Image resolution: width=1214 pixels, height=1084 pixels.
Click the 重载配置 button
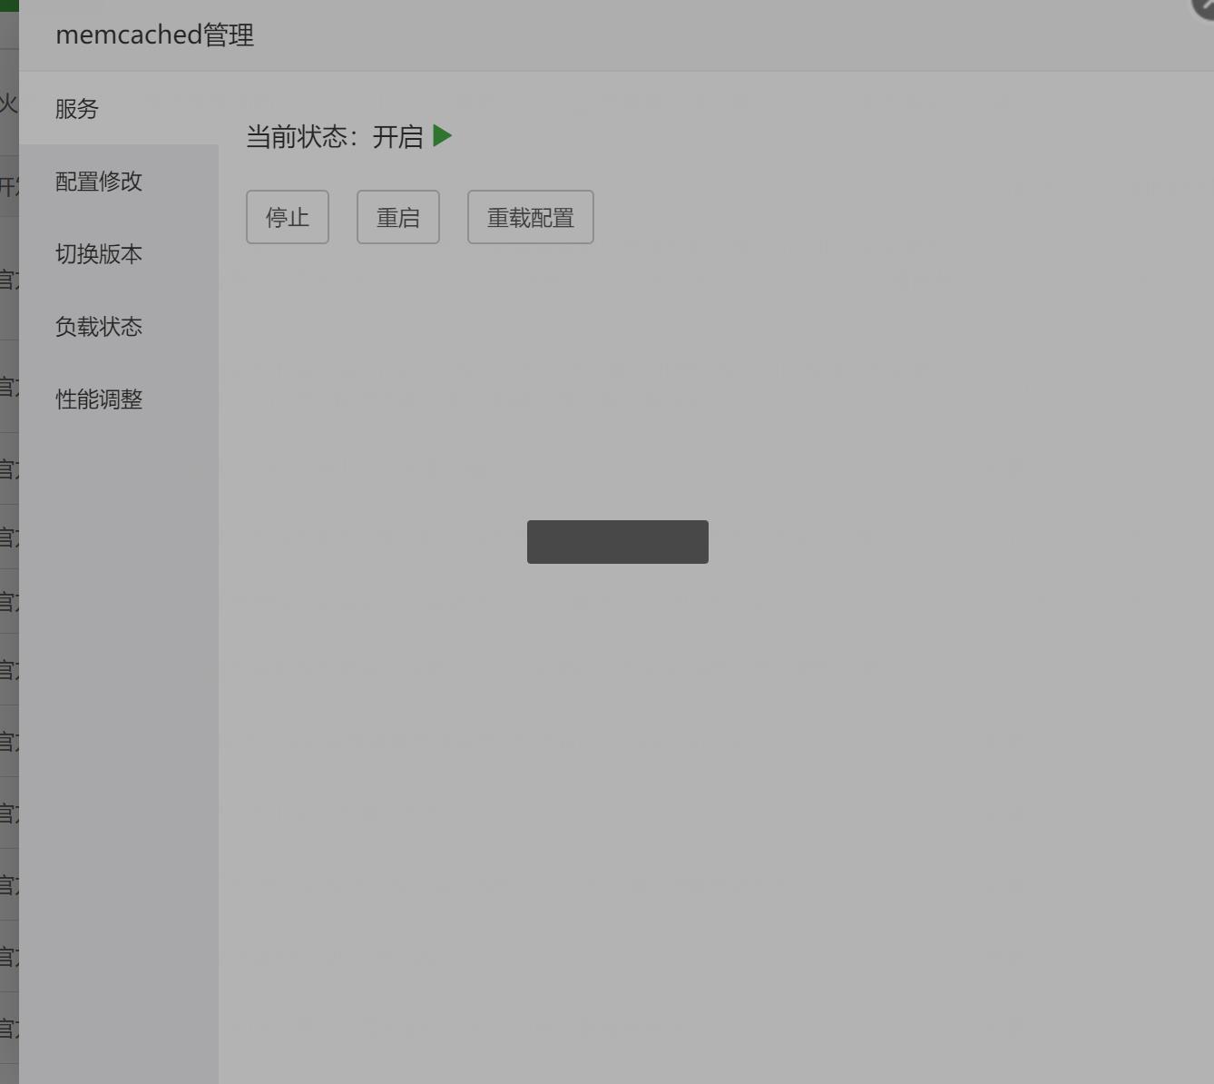[x=531, y=217]
